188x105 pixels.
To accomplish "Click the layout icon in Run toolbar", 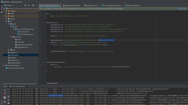I will coord(5,102).
